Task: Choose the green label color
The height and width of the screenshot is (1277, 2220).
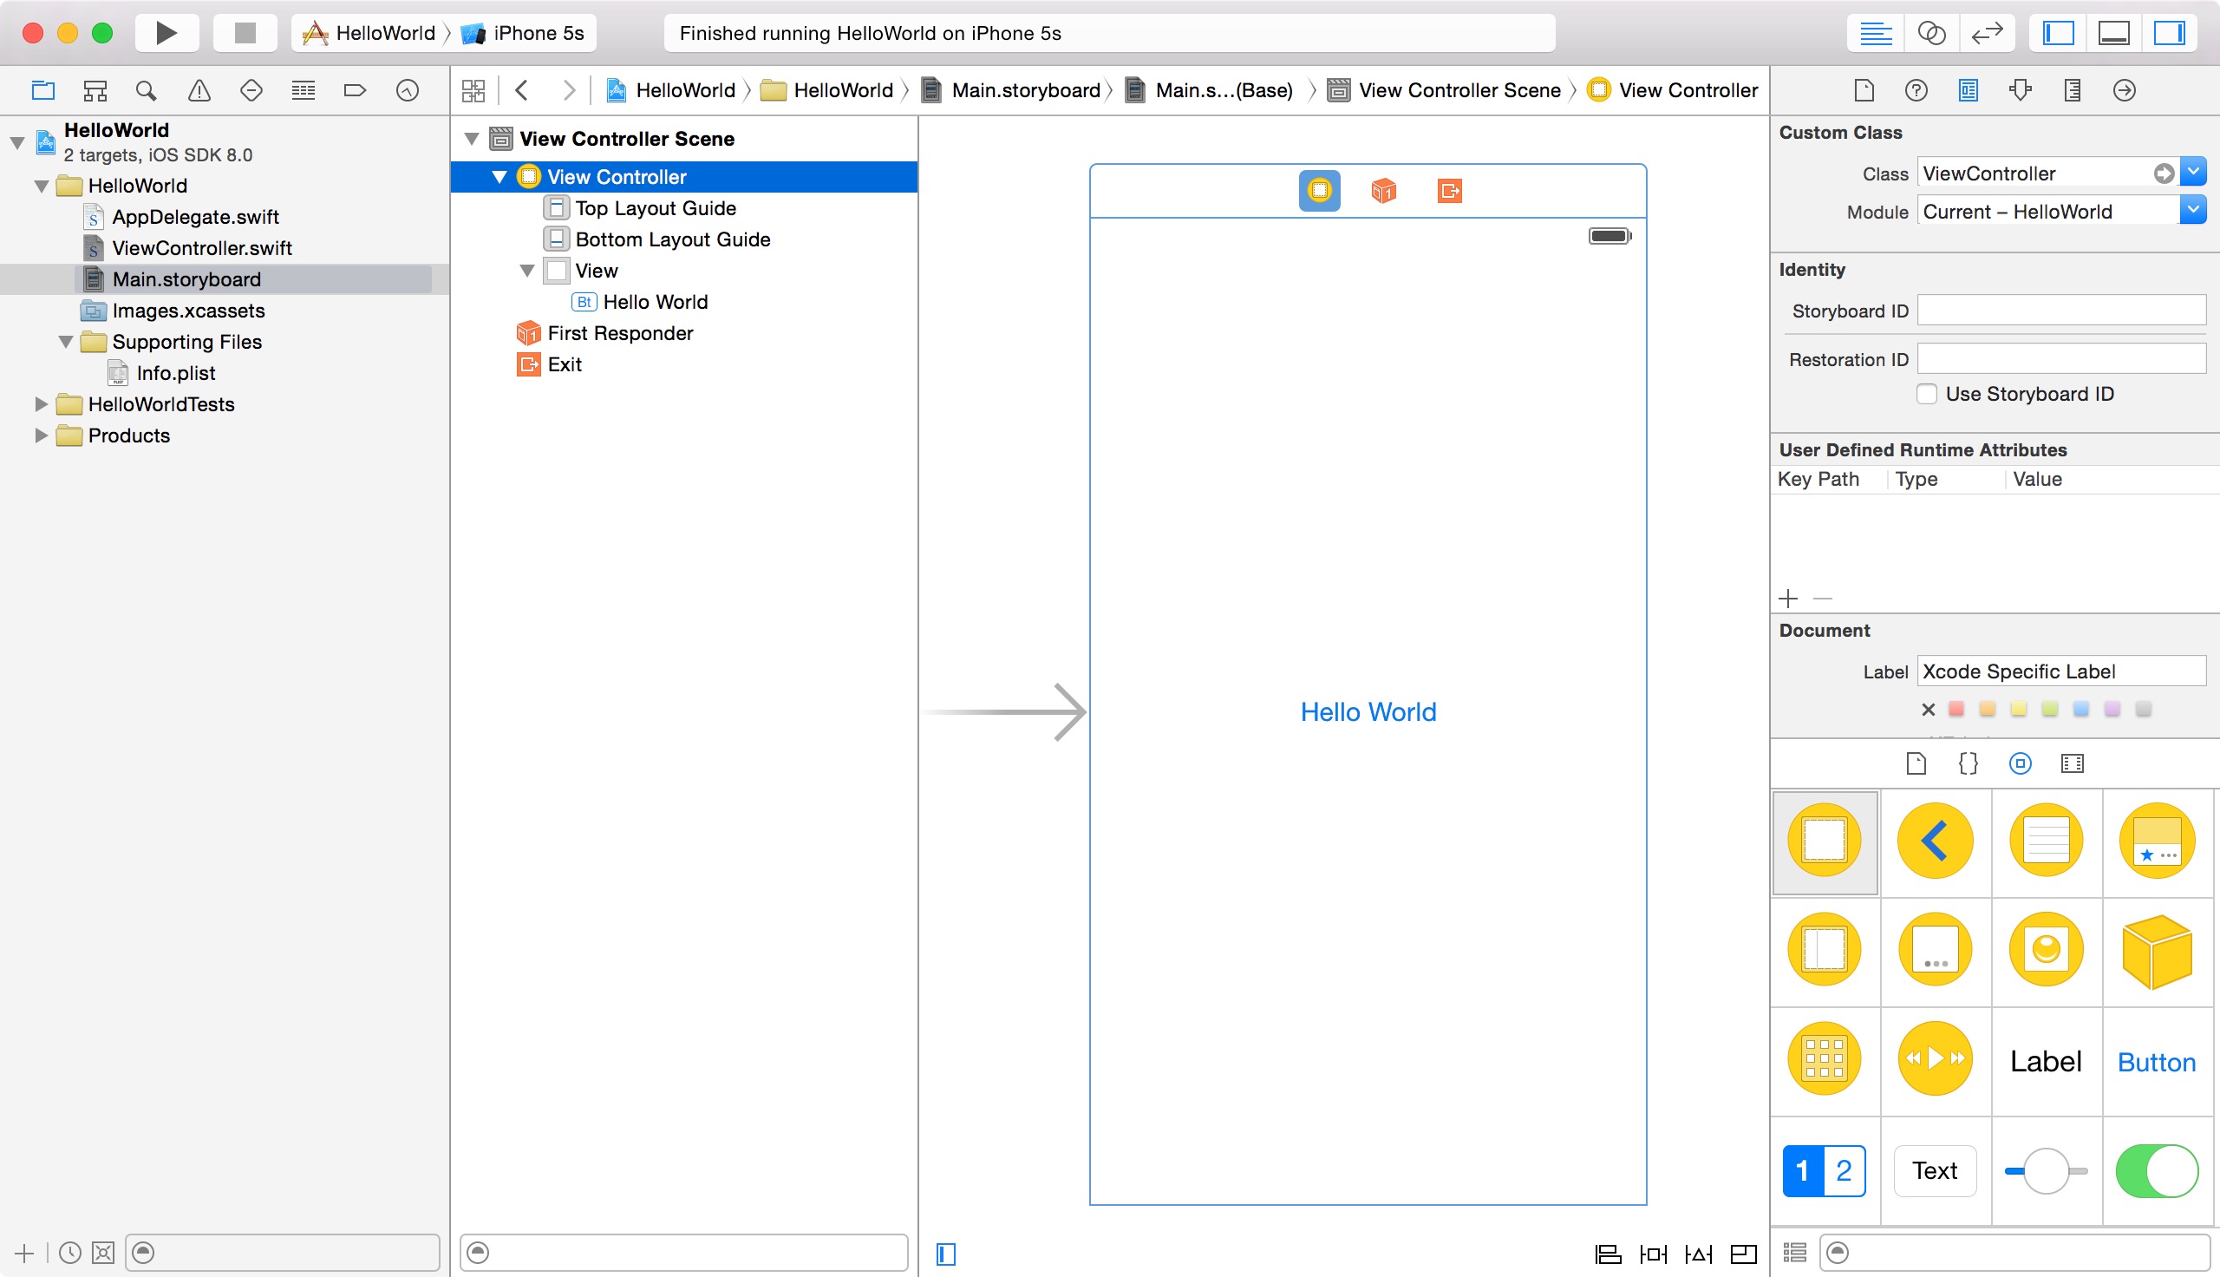Action: 2049,709
